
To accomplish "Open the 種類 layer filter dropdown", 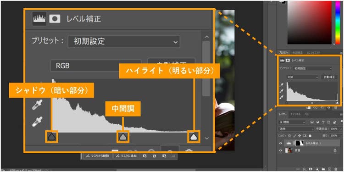I will 292,122.
